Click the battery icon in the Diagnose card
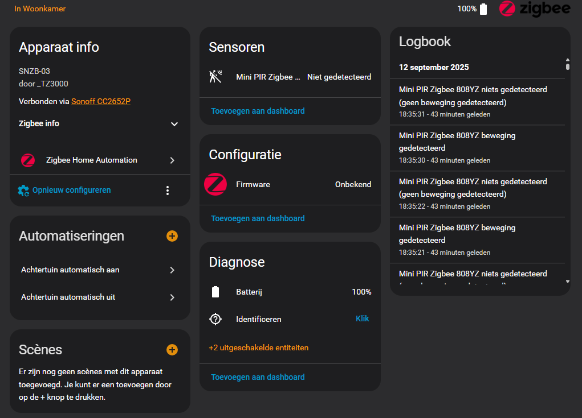This screenshot has width=582, height=418. coord(215,292)
